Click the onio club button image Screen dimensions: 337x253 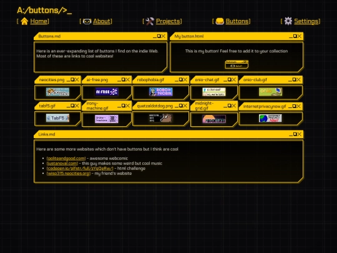coord(271,92)
